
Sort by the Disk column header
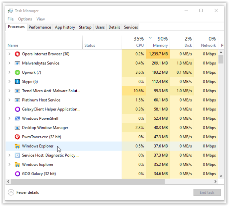182,42
